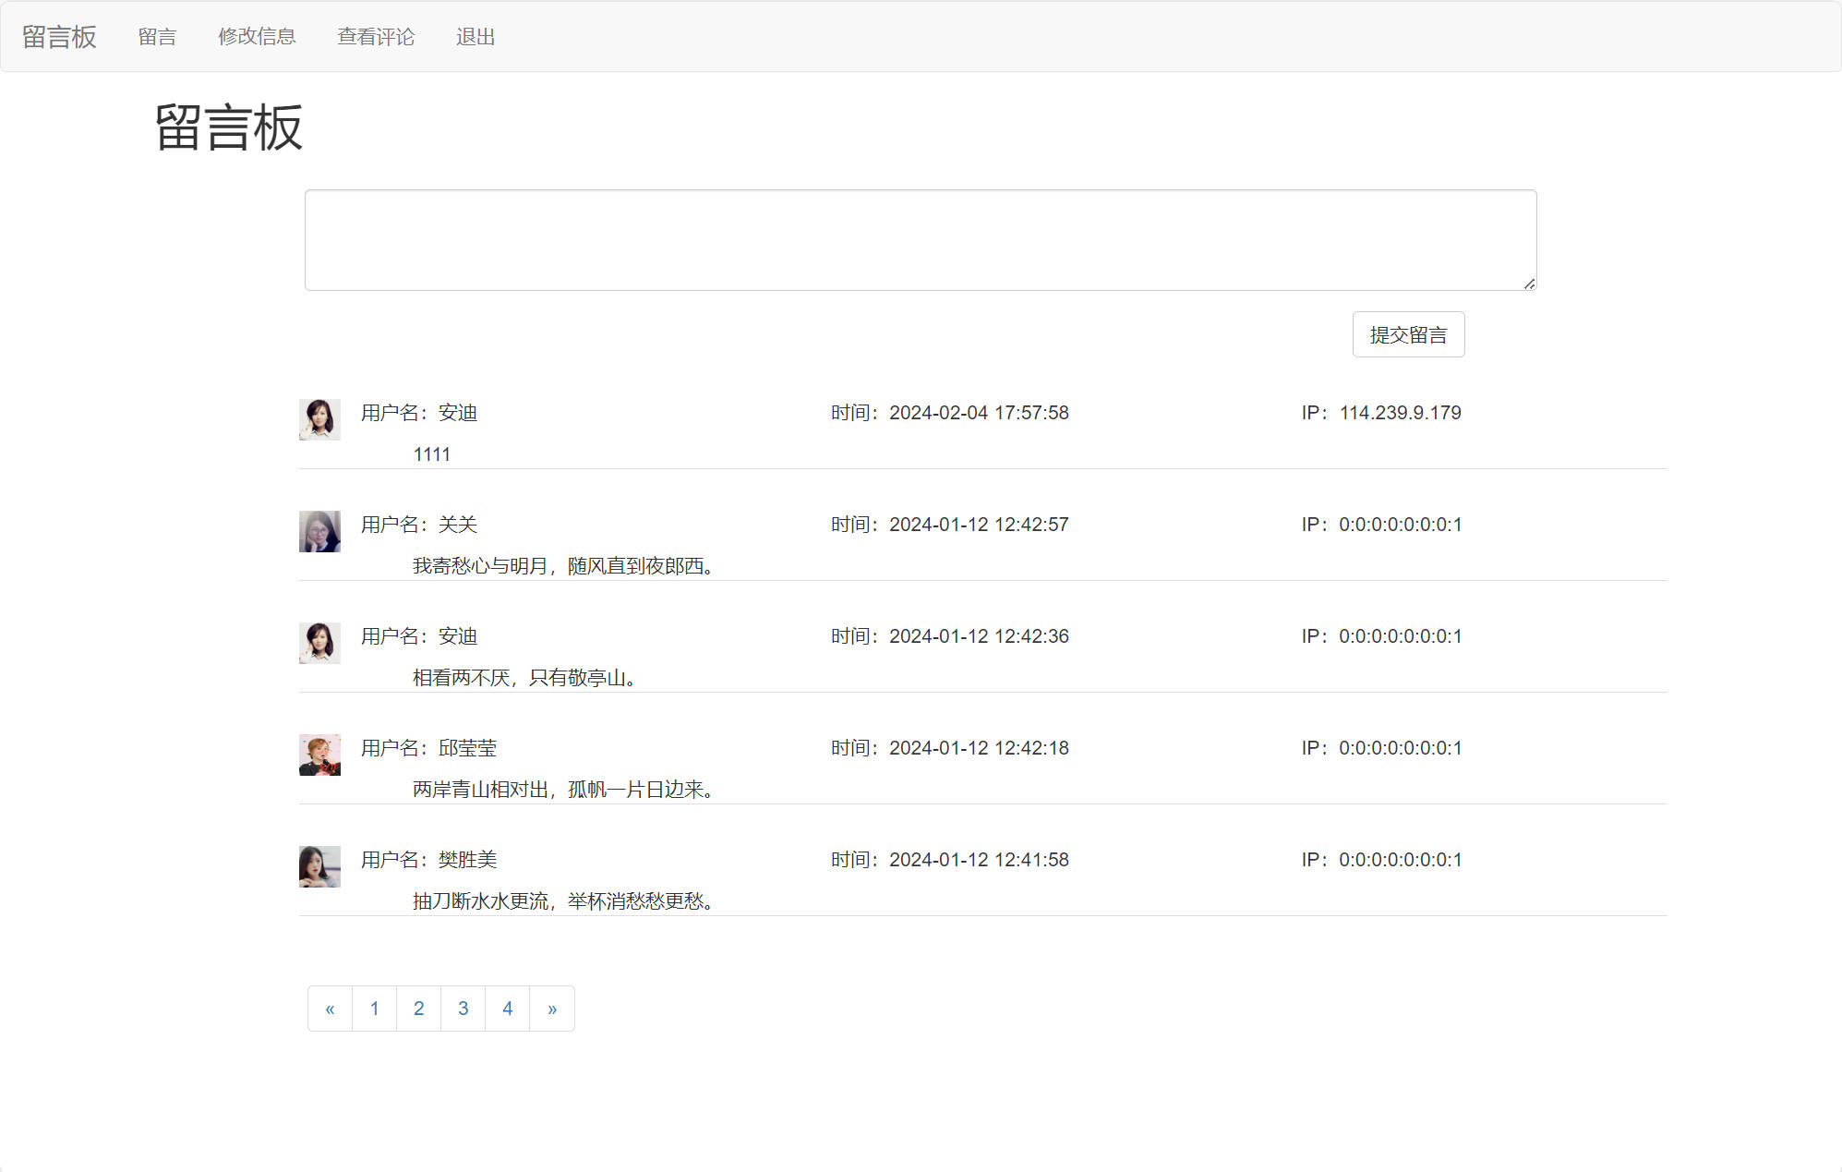This screenshot has width=1842, height=1172.
Task: Open pagination page 1
Action: click(374, 1009)
